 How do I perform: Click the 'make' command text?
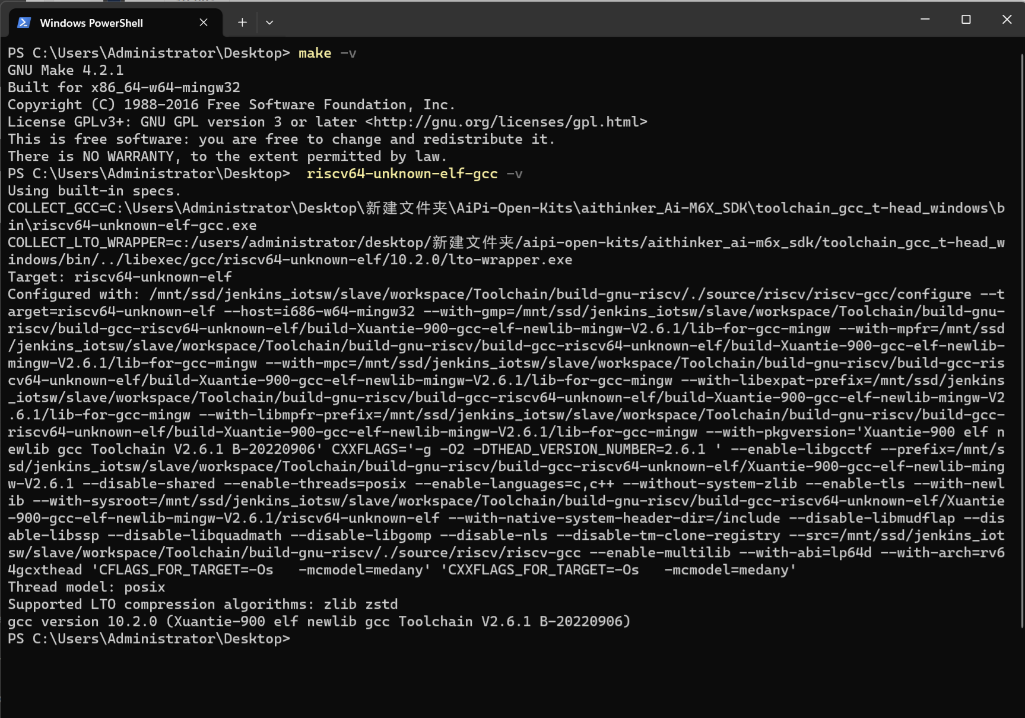tap(315, 53)
